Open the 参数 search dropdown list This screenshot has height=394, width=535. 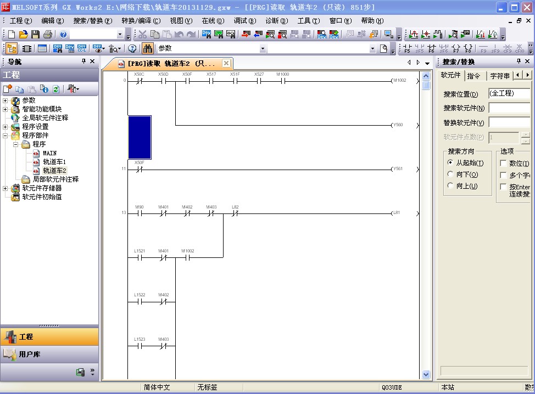point(262,48)
